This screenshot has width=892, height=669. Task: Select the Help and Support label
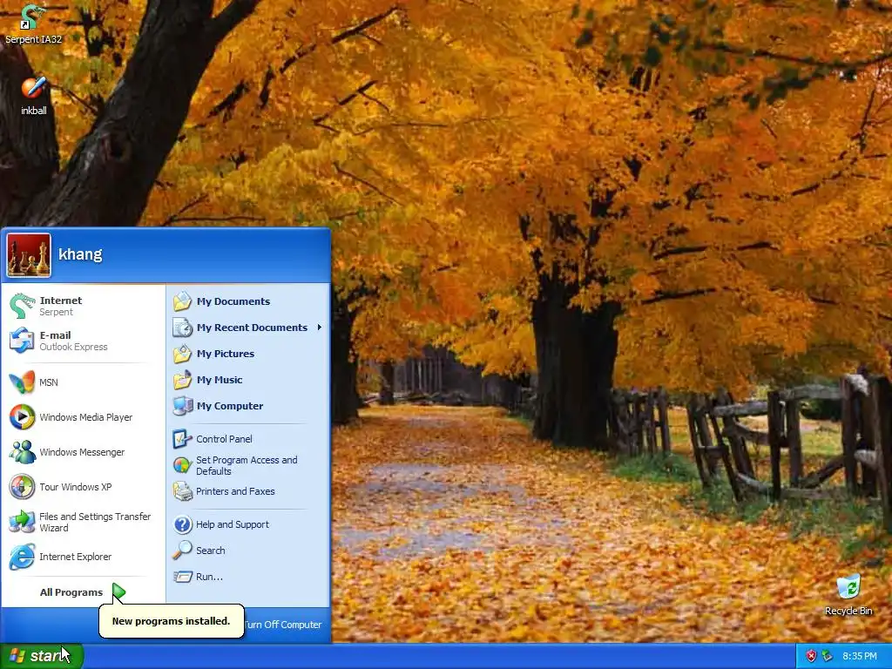click(x=232, y=524)
